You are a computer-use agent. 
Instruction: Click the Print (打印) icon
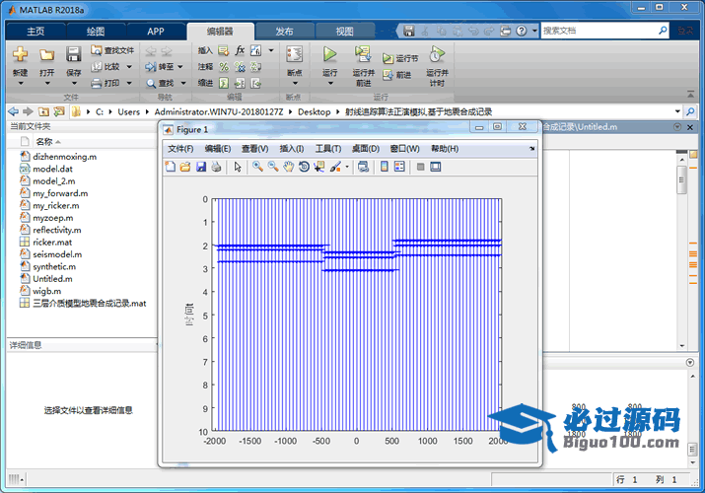click(106, 83)
